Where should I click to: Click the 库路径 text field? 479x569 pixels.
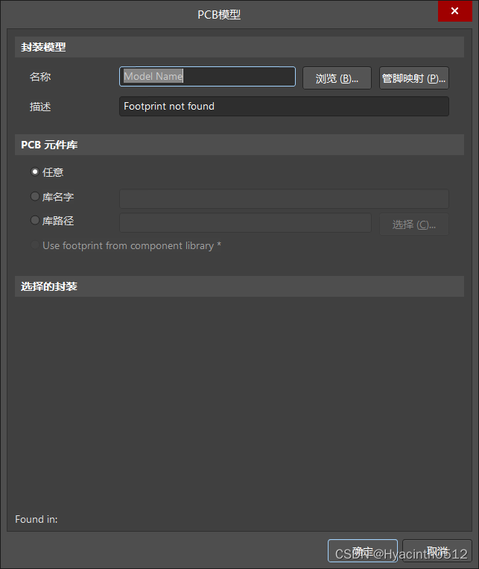[x=245, y=222]
